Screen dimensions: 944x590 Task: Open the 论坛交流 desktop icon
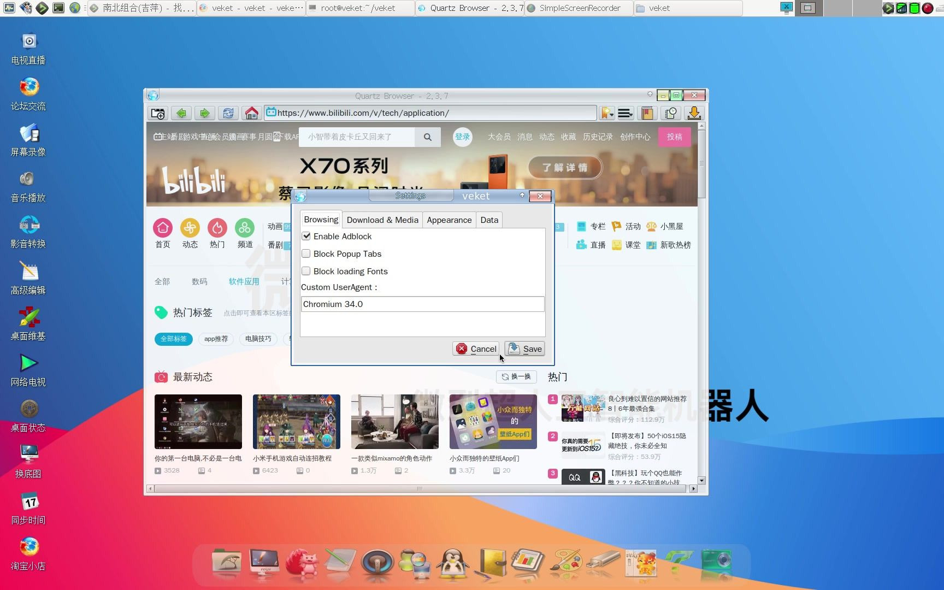point(28,95)
